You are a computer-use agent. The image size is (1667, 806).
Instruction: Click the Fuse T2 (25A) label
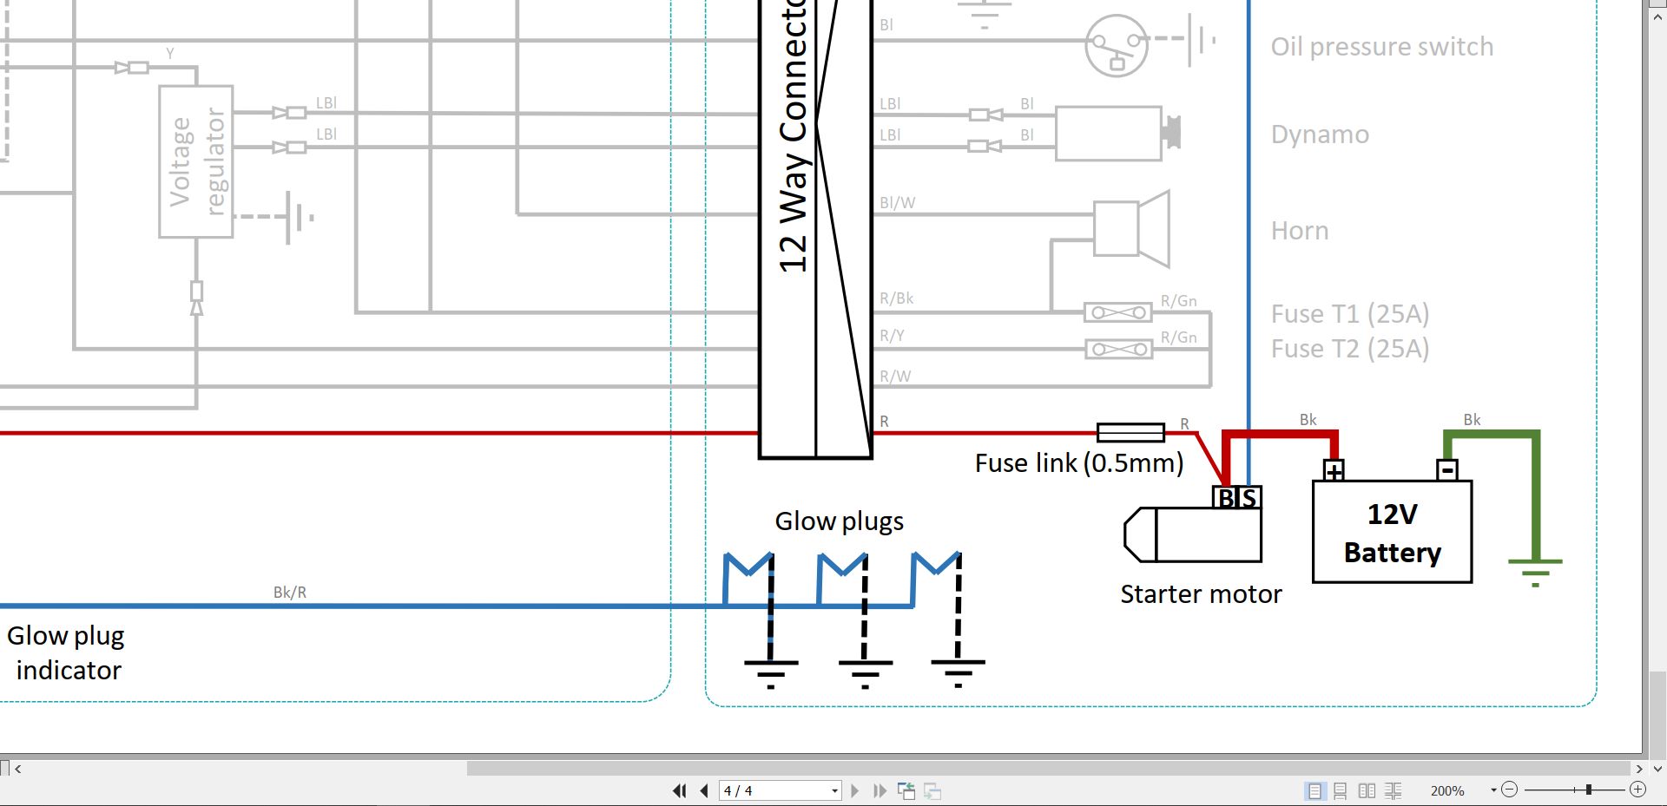1350,349
